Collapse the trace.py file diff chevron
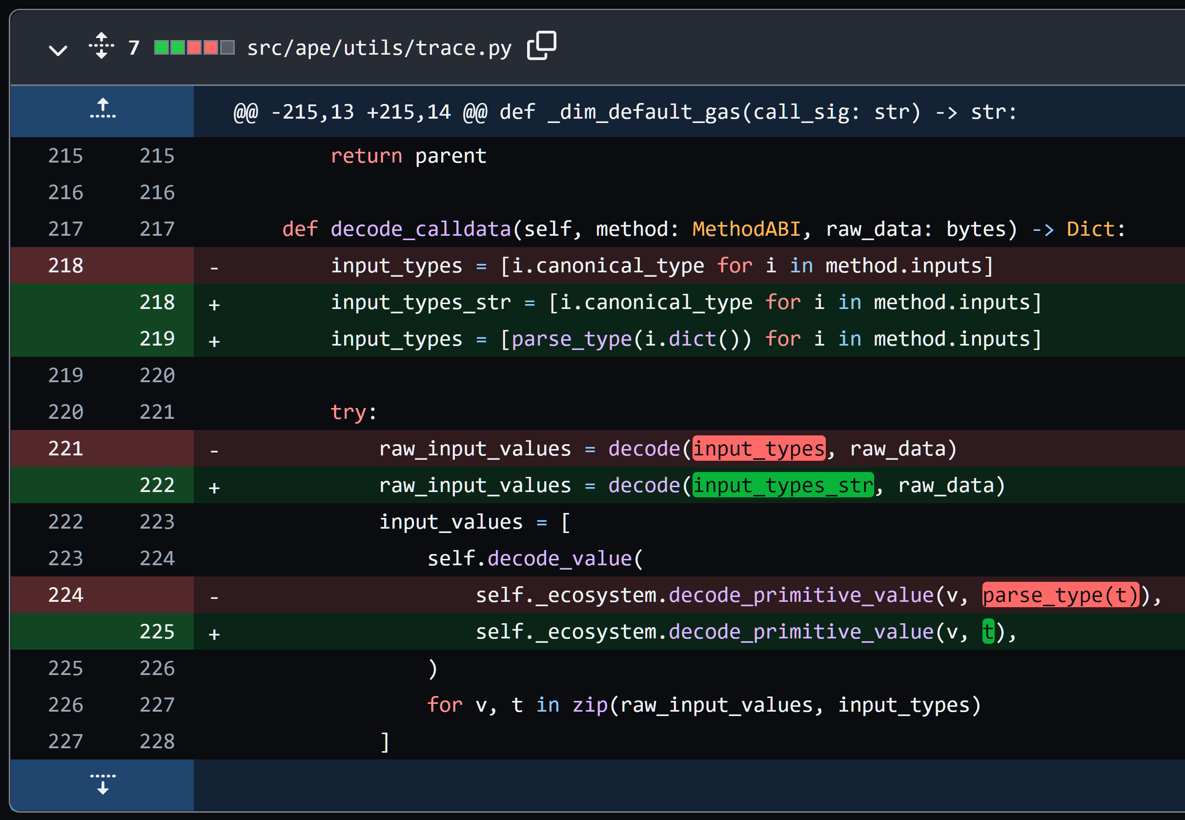This screenshot has height=820, width=1185. (58, 49)
